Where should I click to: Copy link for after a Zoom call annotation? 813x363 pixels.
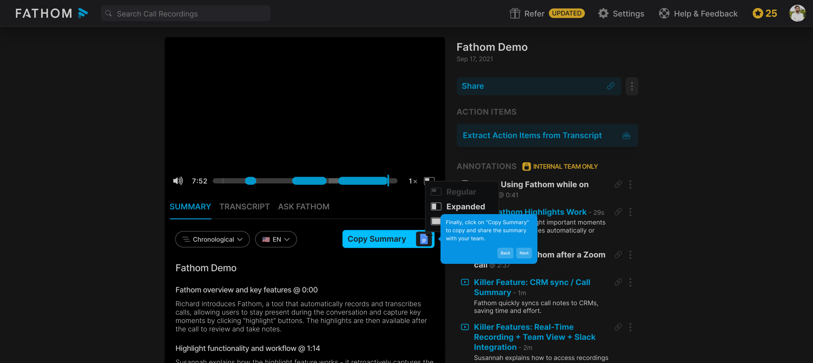(x=618, y=254)
